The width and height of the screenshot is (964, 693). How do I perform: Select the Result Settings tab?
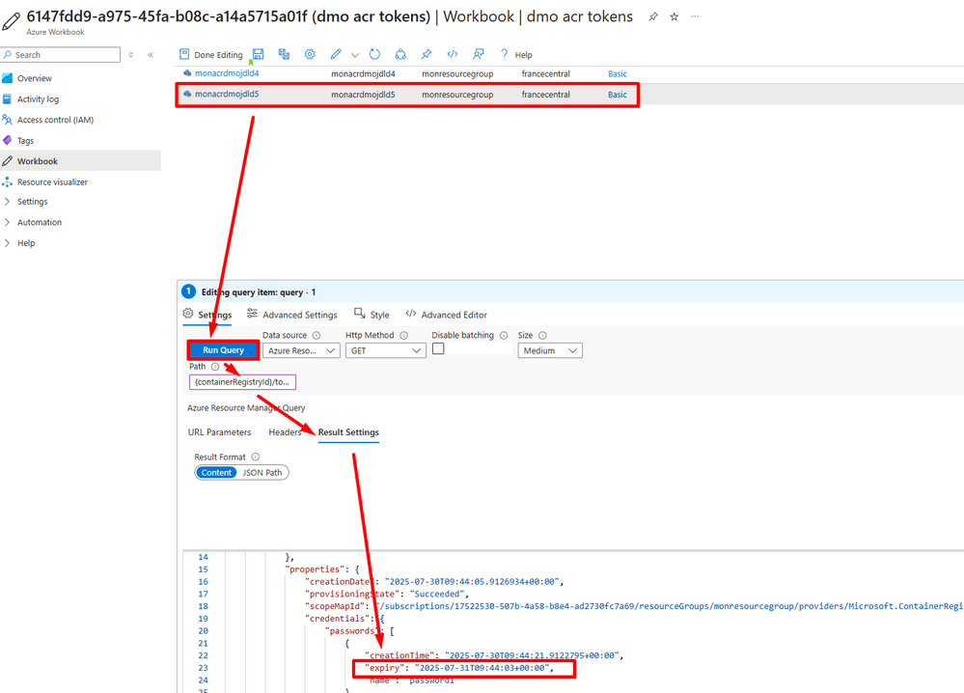[x=348, y=432]
